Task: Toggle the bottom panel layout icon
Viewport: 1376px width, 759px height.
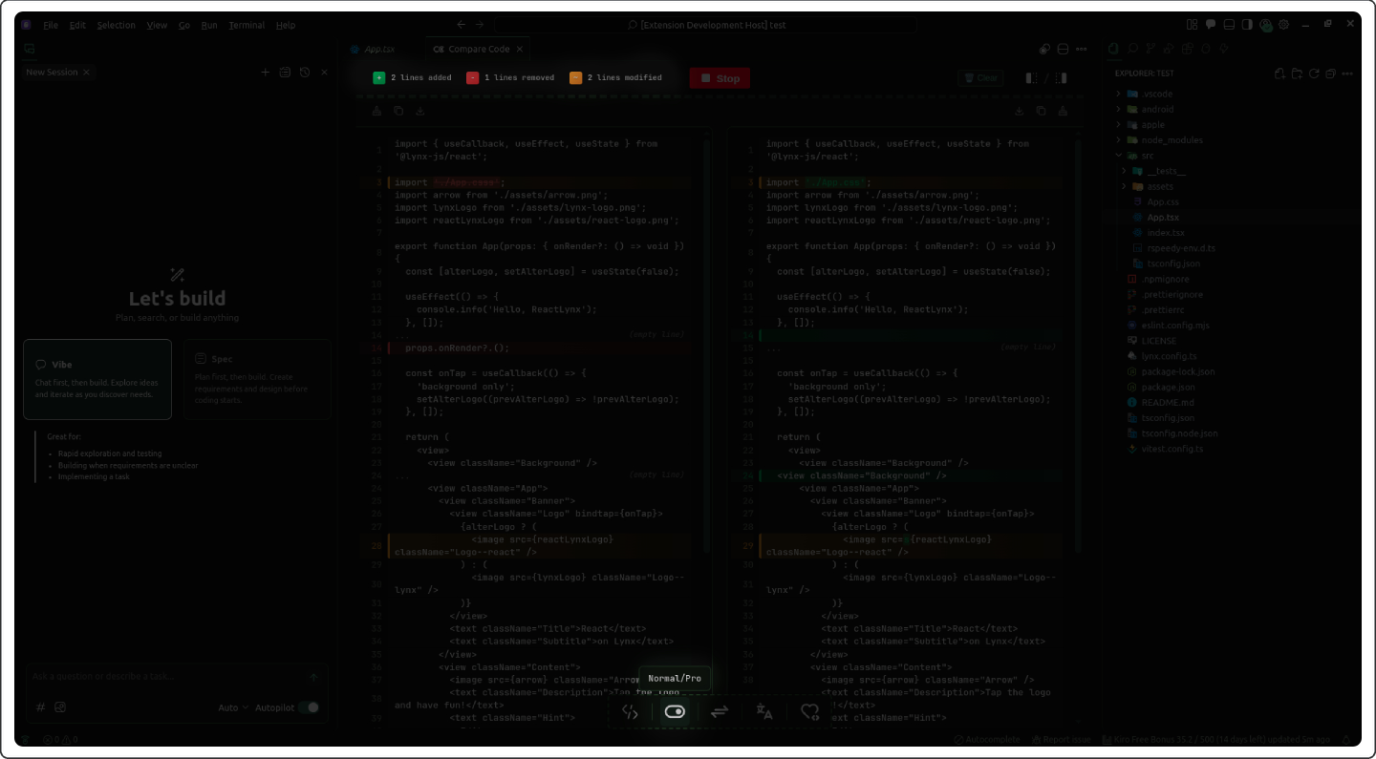Action: pyautogui.click(x=1230, y=25)
